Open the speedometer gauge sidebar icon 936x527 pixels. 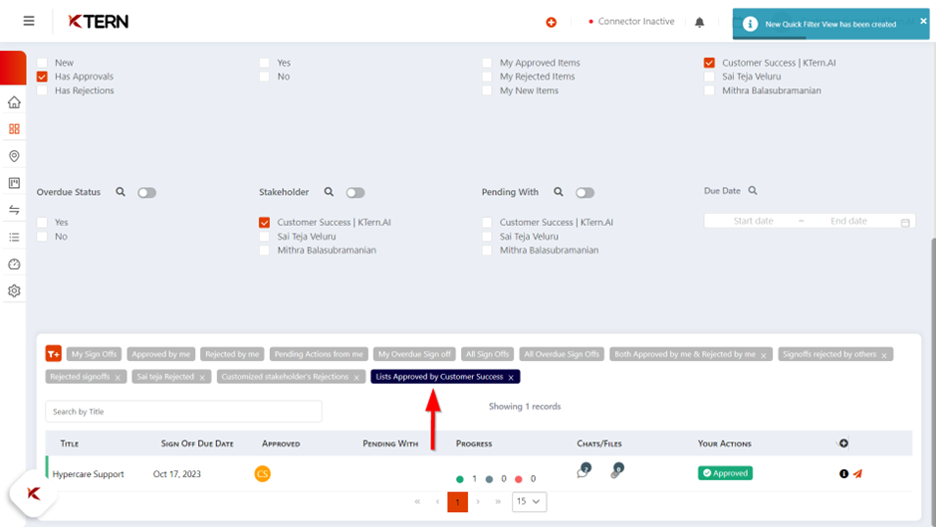[14, 264]
